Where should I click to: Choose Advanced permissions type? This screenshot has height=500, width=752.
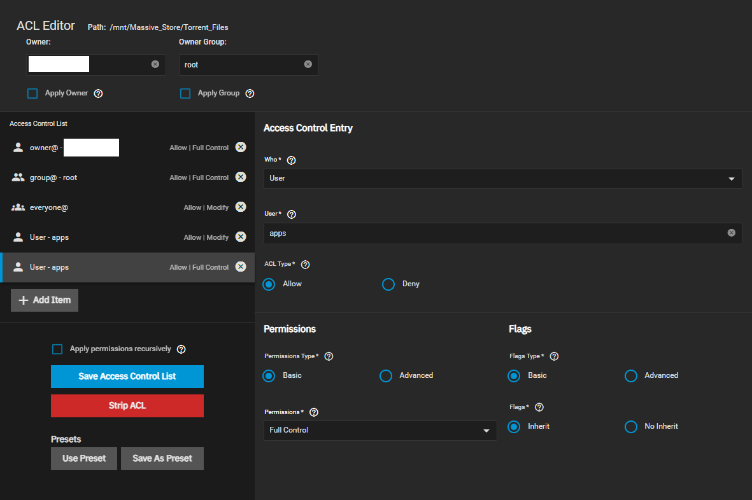pos(386,376)
